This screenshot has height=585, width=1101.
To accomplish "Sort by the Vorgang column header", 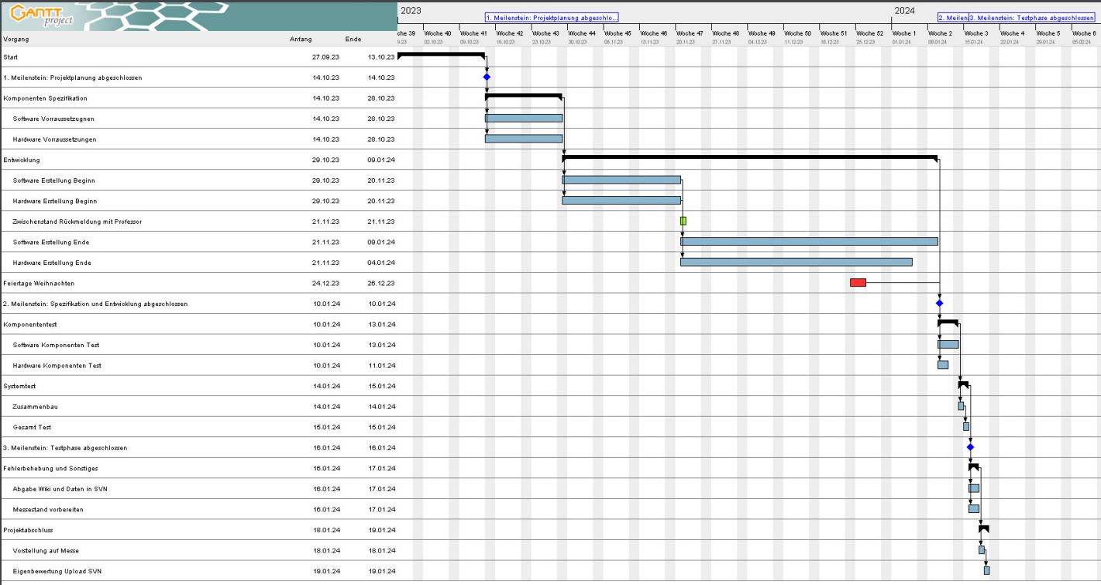I will pos(18,39).
